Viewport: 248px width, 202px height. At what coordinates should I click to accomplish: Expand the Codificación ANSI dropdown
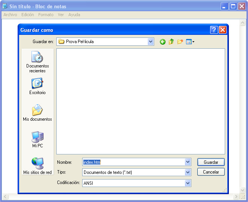188,183
